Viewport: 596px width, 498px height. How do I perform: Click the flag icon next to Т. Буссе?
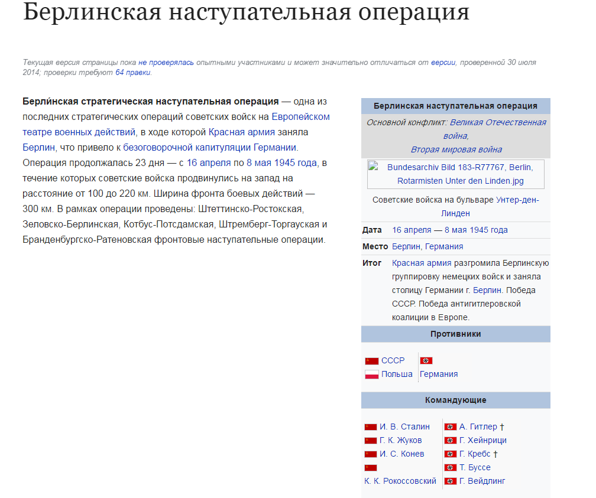coord(450,468)
